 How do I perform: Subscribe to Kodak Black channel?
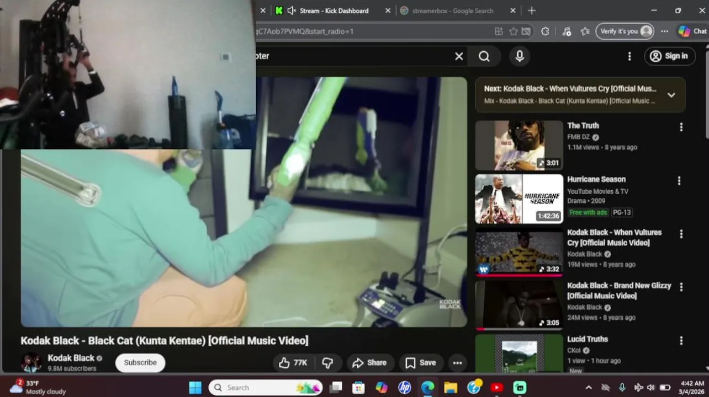click(140, 362)
